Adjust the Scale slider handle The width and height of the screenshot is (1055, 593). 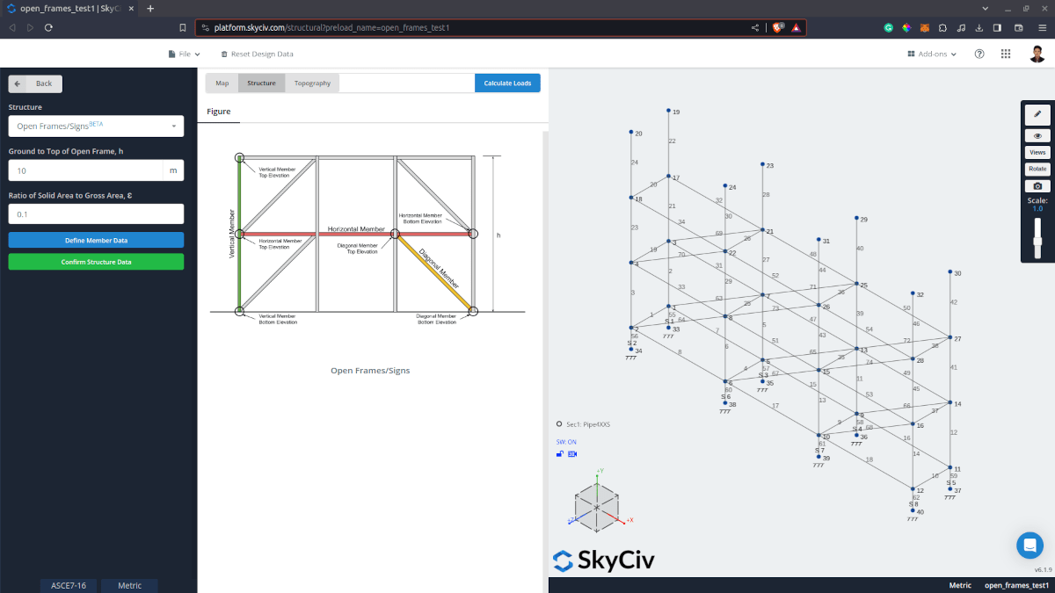pos(1037,241)
